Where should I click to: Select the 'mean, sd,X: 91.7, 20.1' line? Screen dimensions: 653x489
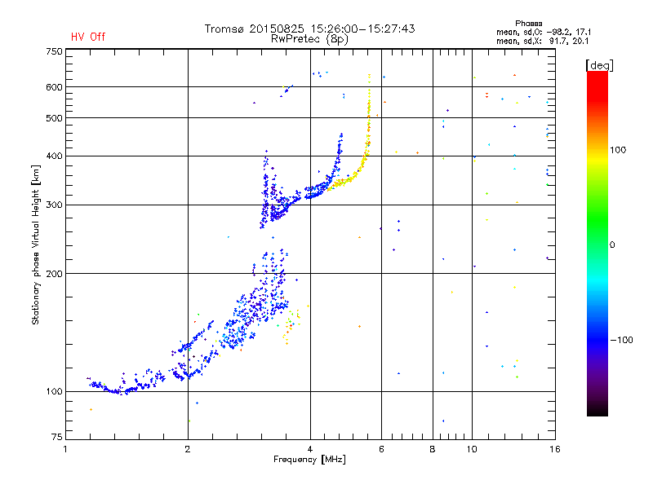tap(542, 41)
